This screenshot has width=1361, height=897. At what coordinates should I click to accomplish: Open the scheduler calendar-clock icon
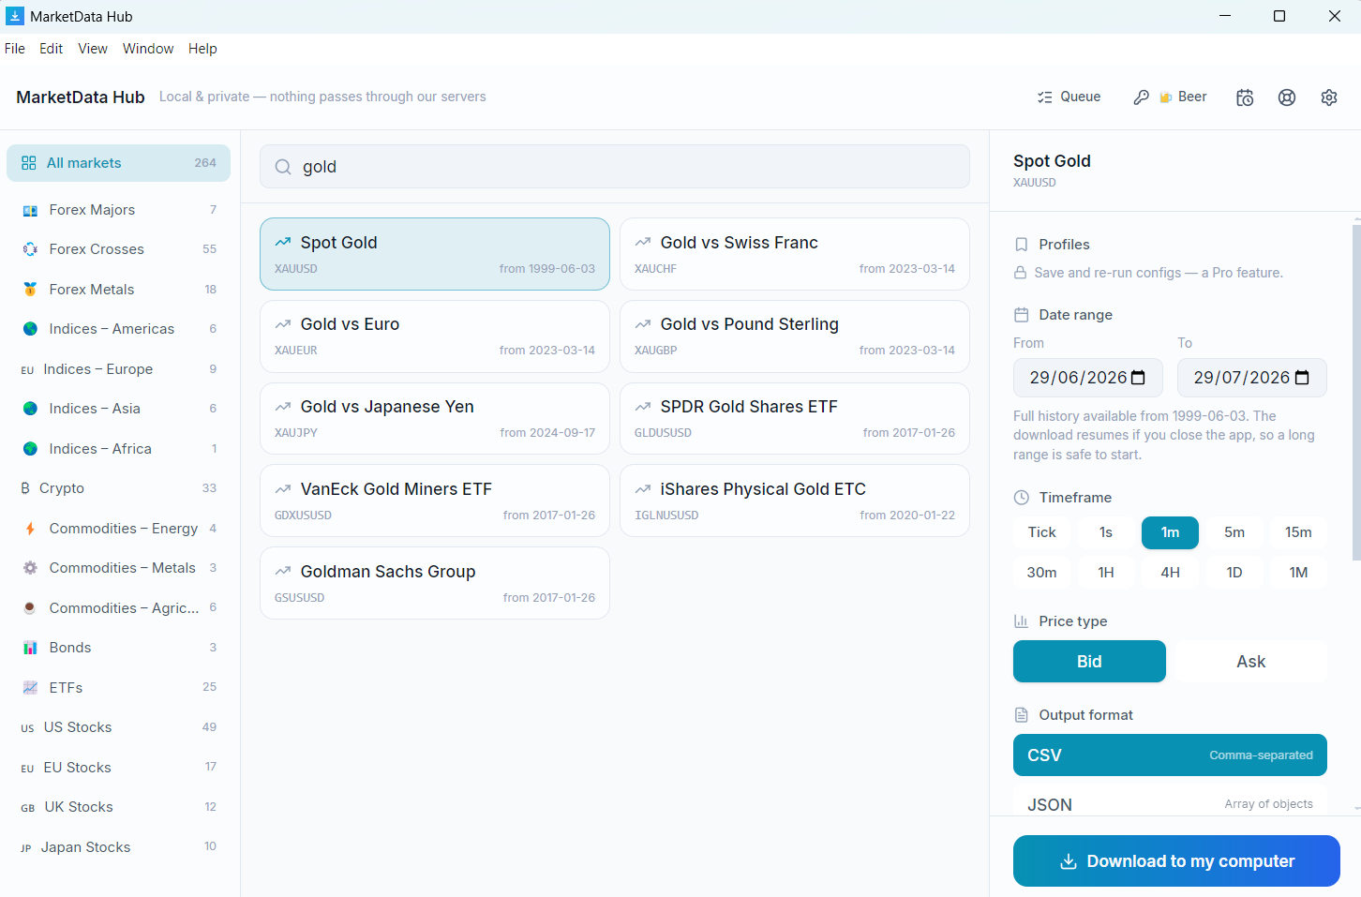tap(1245, 97)
